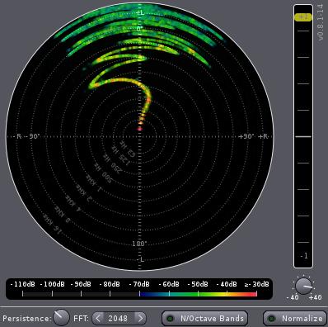Click the version text v0.8.1-14
The image size is (328, 327).
[x=320, y=22]
